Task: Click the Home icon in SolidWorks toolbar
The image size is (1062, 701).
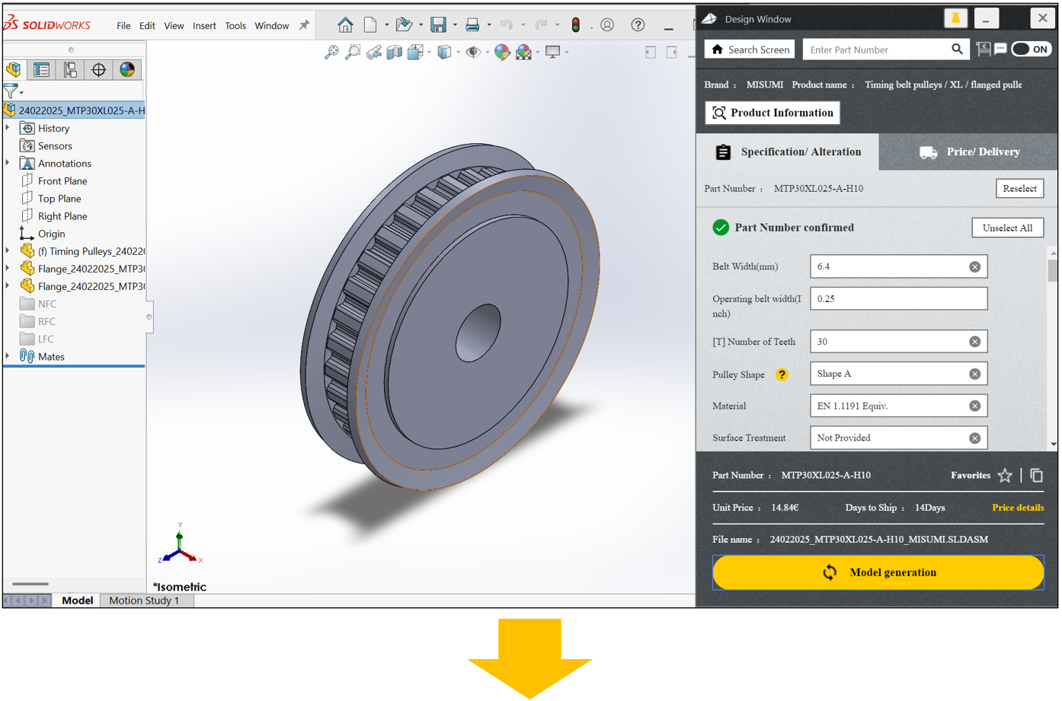Action: 345,25
